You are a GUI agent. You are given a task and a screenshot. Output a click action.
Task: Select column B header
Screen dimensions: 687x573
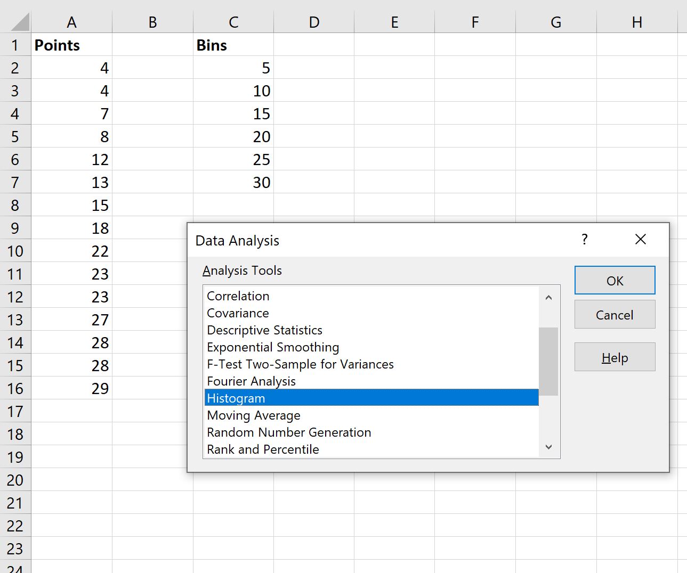click(x=152, y=22)
